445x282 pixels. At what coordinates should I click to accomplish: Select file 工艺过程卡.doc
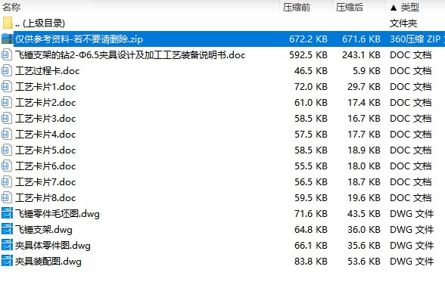point(47,70)
